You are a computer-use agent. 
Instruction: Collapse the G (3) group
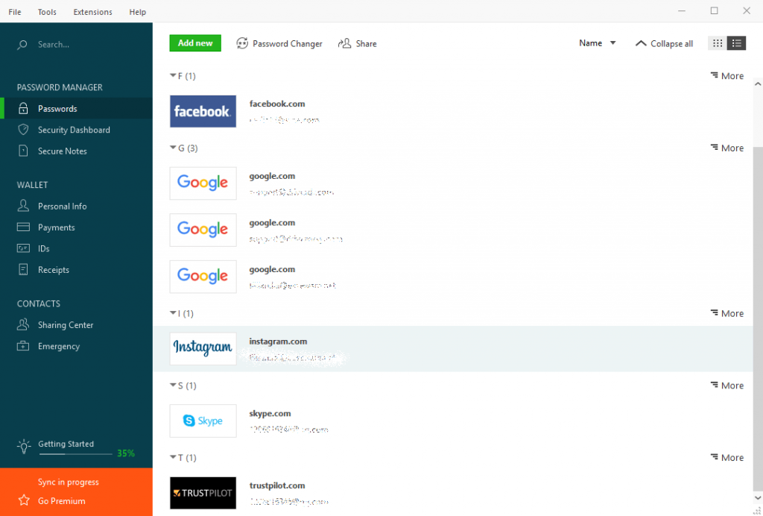pyautogui.click(x=173, y=148)
